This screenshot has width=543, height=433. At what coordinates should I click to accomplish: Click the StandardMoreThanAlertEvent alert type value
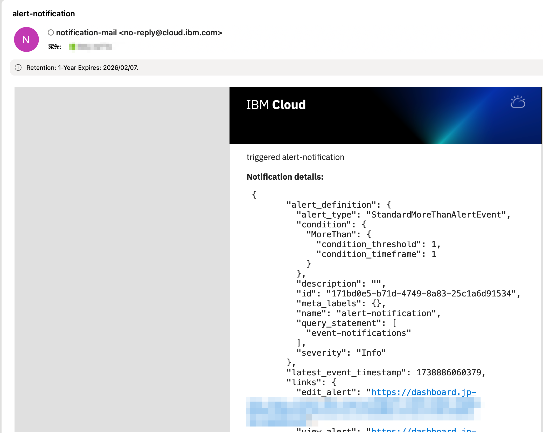436,215
